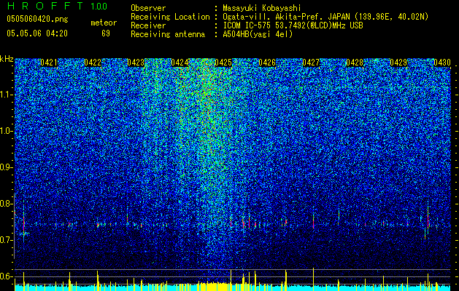Click the Receiver label

click(148, 25)
